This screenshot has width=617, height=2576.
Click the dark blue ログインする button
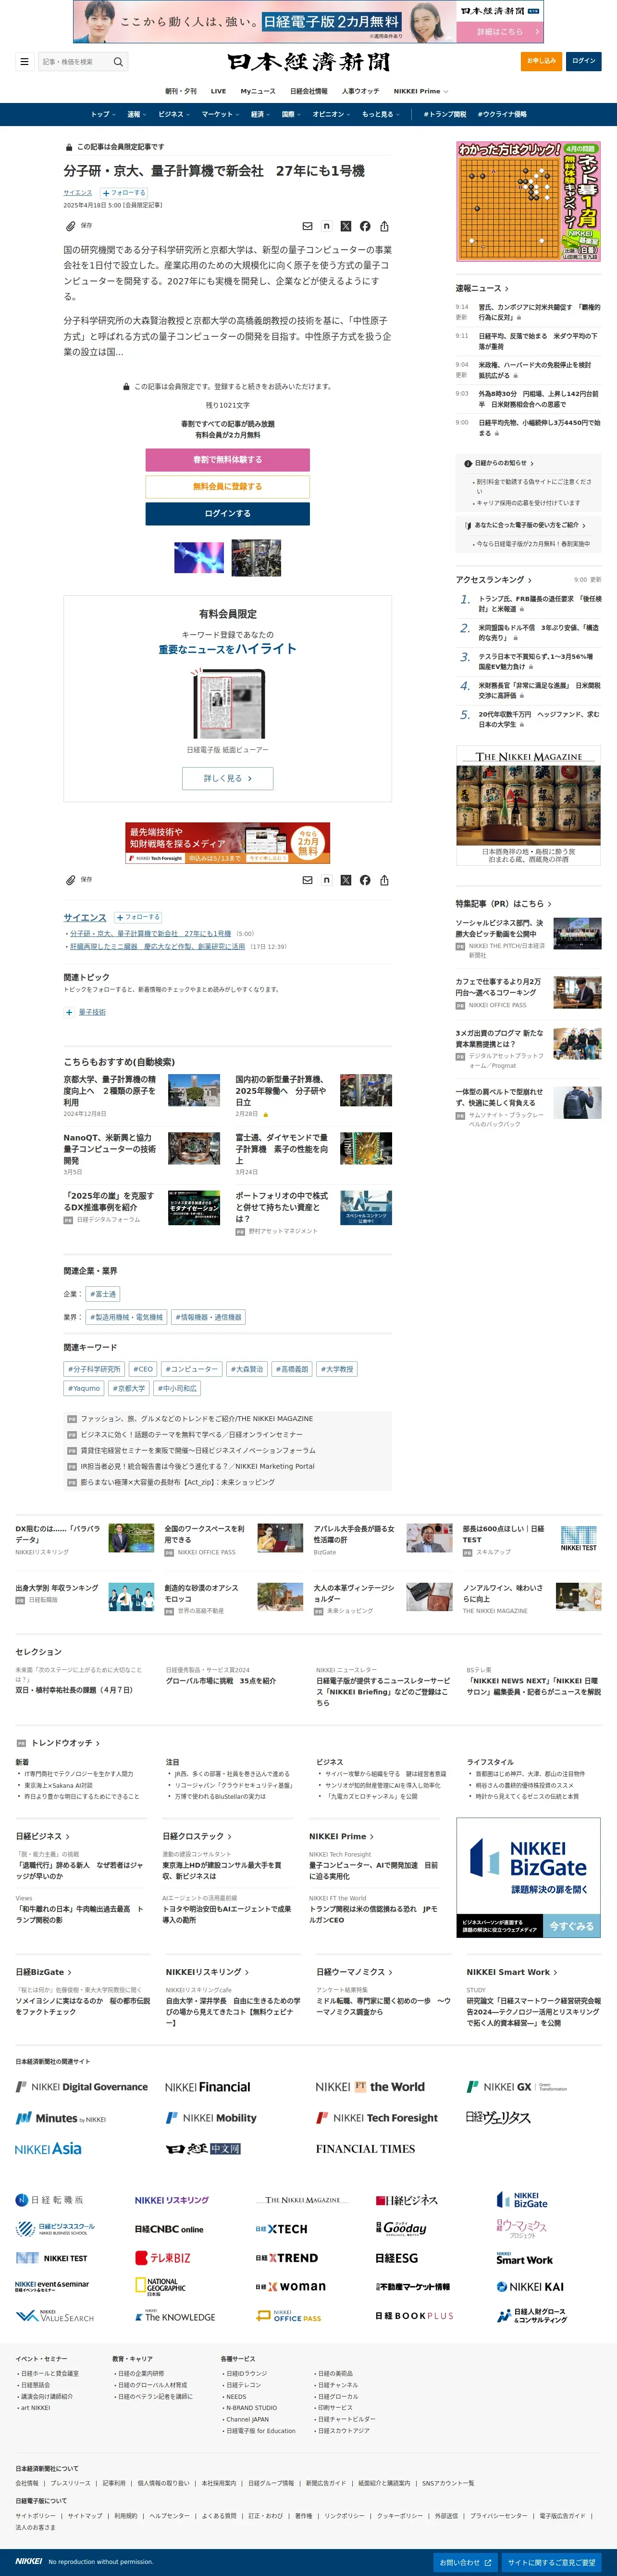[x=228, y=513]
